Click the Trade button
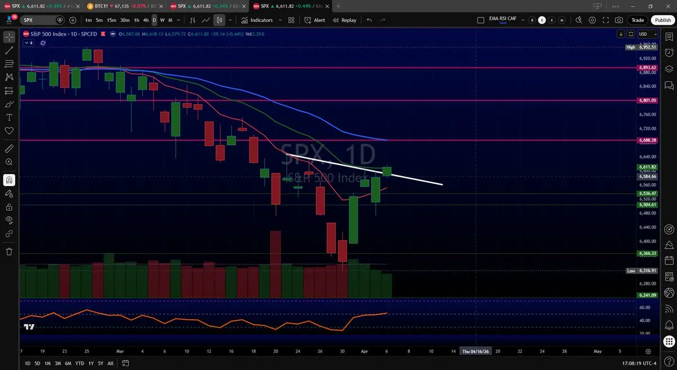The width and height of the screenshot is (677, 370). click(638, 20)
